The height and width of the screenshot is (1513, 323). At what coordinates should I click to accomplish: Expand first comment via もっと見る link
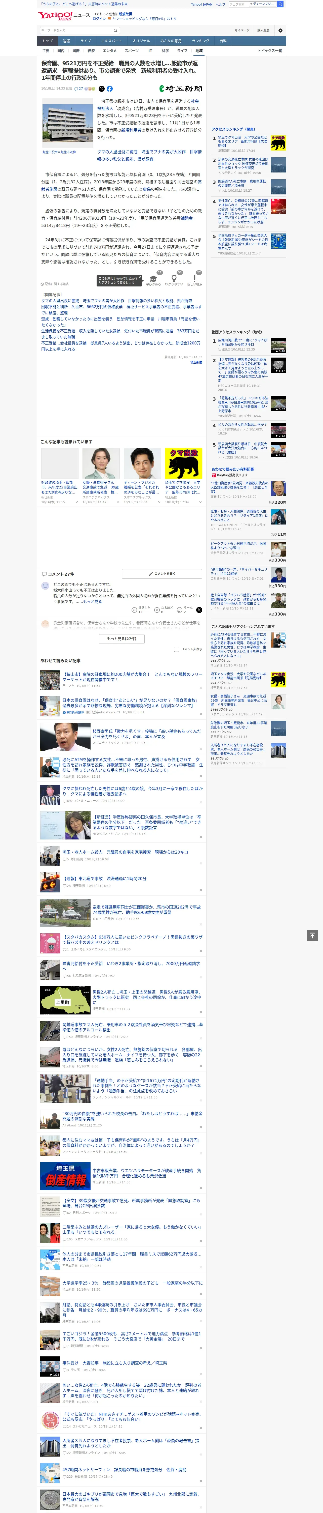93,601
